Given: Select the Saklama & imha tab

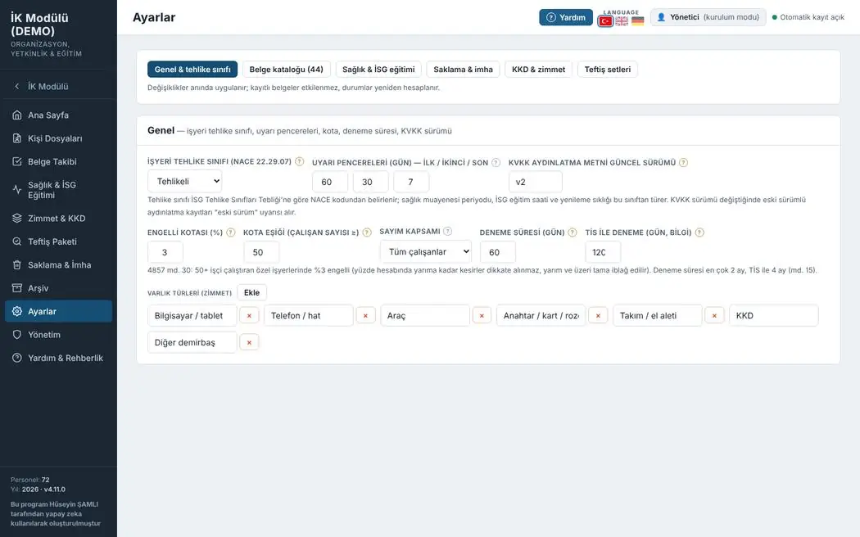Looking at the screenshot, I should [463, 70].
